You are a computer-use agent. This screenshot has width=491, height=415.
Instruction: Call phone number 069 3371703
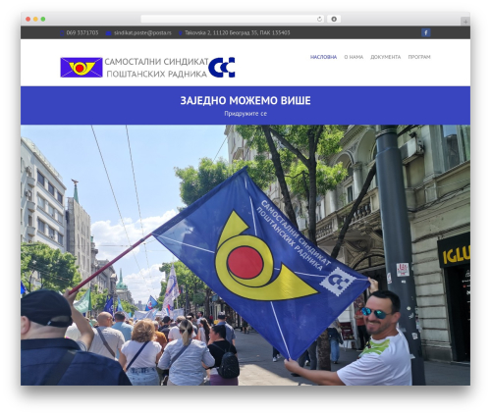[82, 32]
